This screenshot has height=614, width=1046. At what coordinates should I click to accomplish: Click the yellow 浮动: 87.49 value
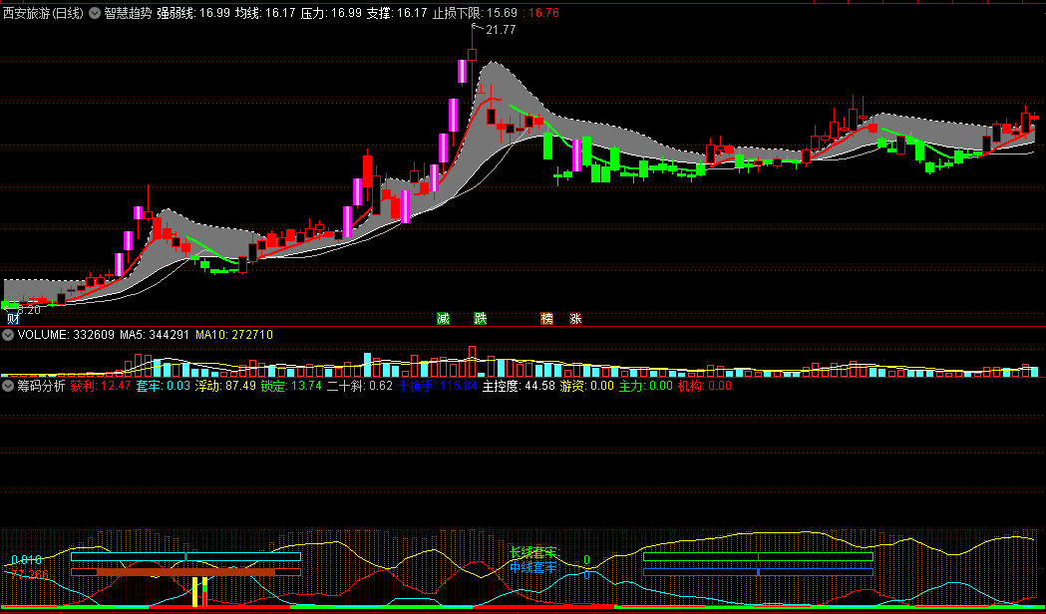224,386
